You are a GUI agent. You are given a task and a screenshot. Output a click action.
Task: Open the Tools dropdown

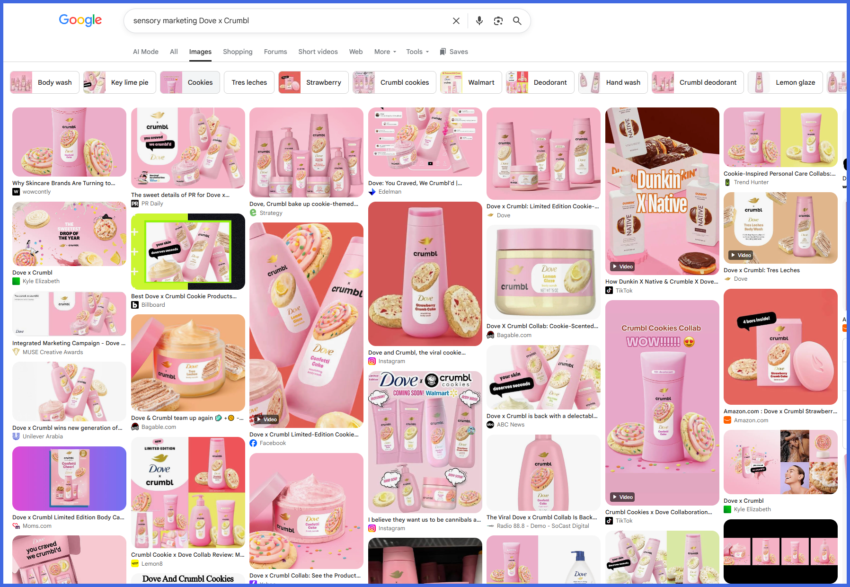(x=417, y=52)
